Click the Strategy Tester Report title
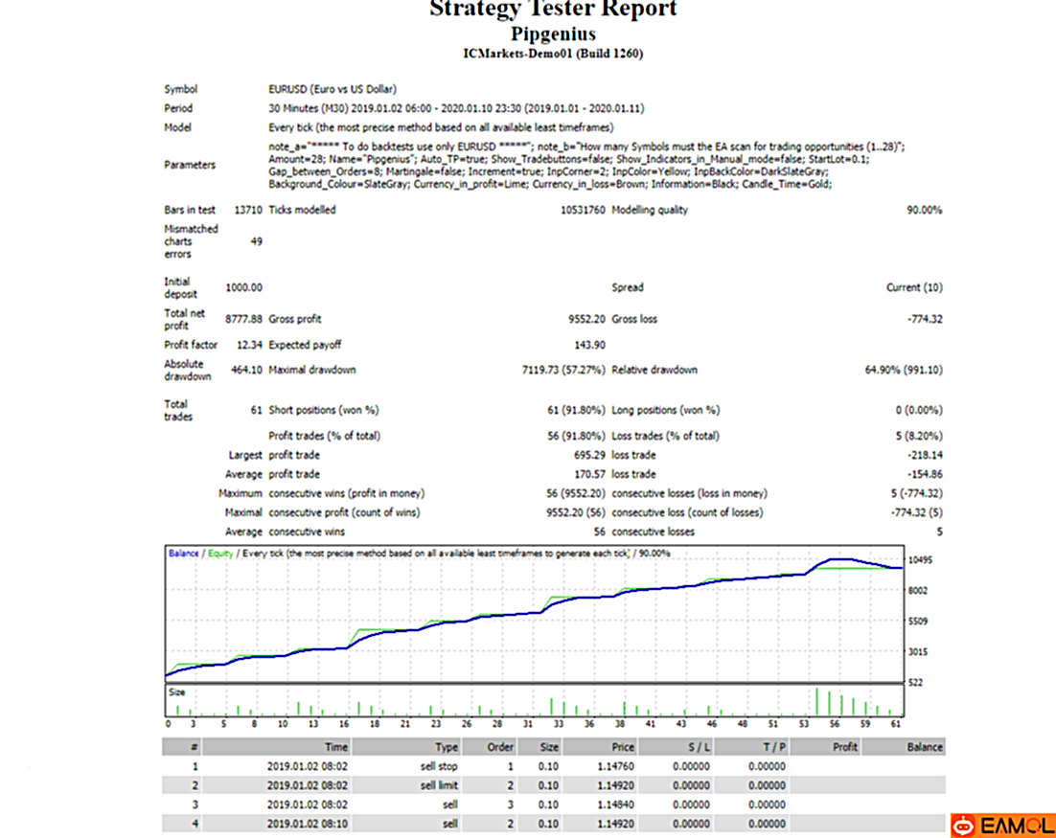The height and width of the screenshot is (838, 1056). pyautogui.click(x=553, y=9)
